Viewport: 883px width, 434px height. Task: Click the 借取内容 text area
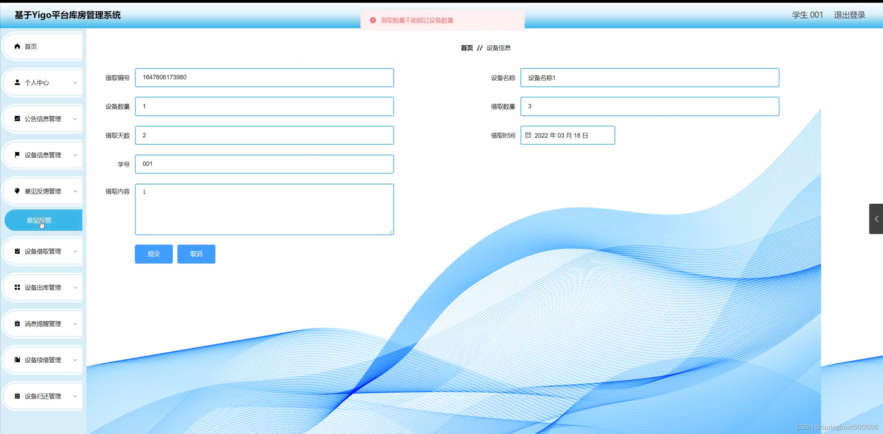pyautogui.click(x=264, y=209)
